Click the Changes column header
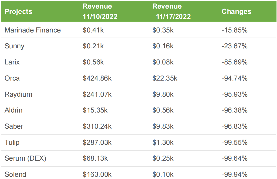Viewport: 277px width, 179px height. (x=236, y=12)
